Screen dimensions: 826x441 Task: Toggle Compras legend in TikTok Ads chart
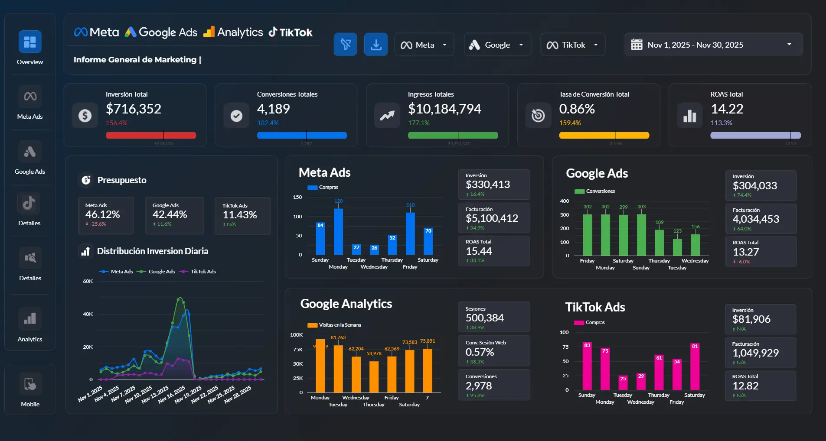click(589, 322)
